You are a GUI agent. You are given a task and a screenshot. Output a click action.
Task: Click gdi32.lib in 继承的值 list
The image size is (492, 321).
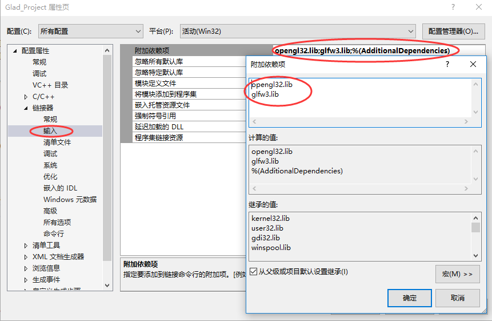tap(266, 238)
